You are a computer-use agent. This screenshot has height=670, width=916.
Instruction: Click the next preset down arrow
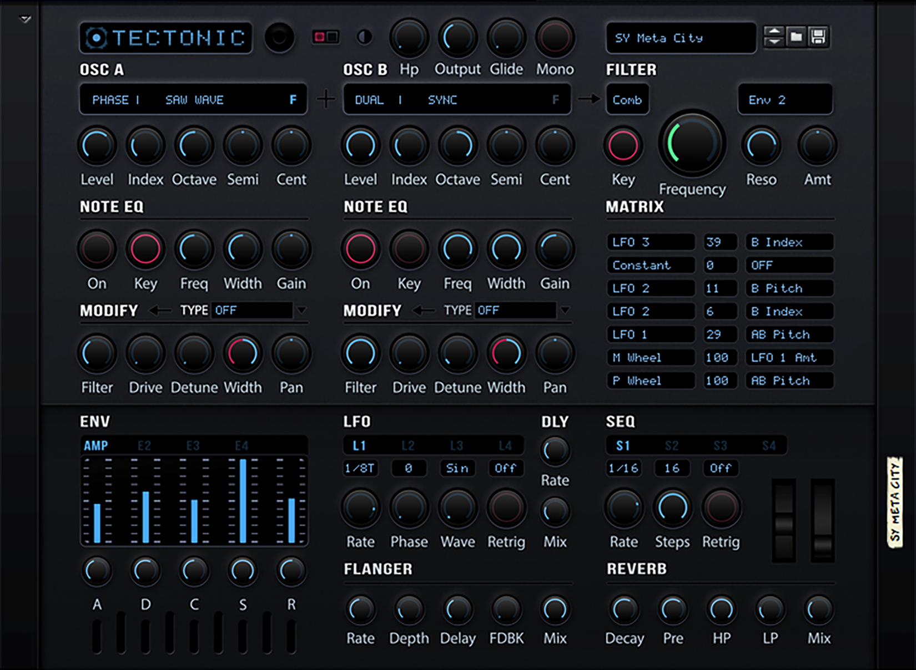pos(774,43)
